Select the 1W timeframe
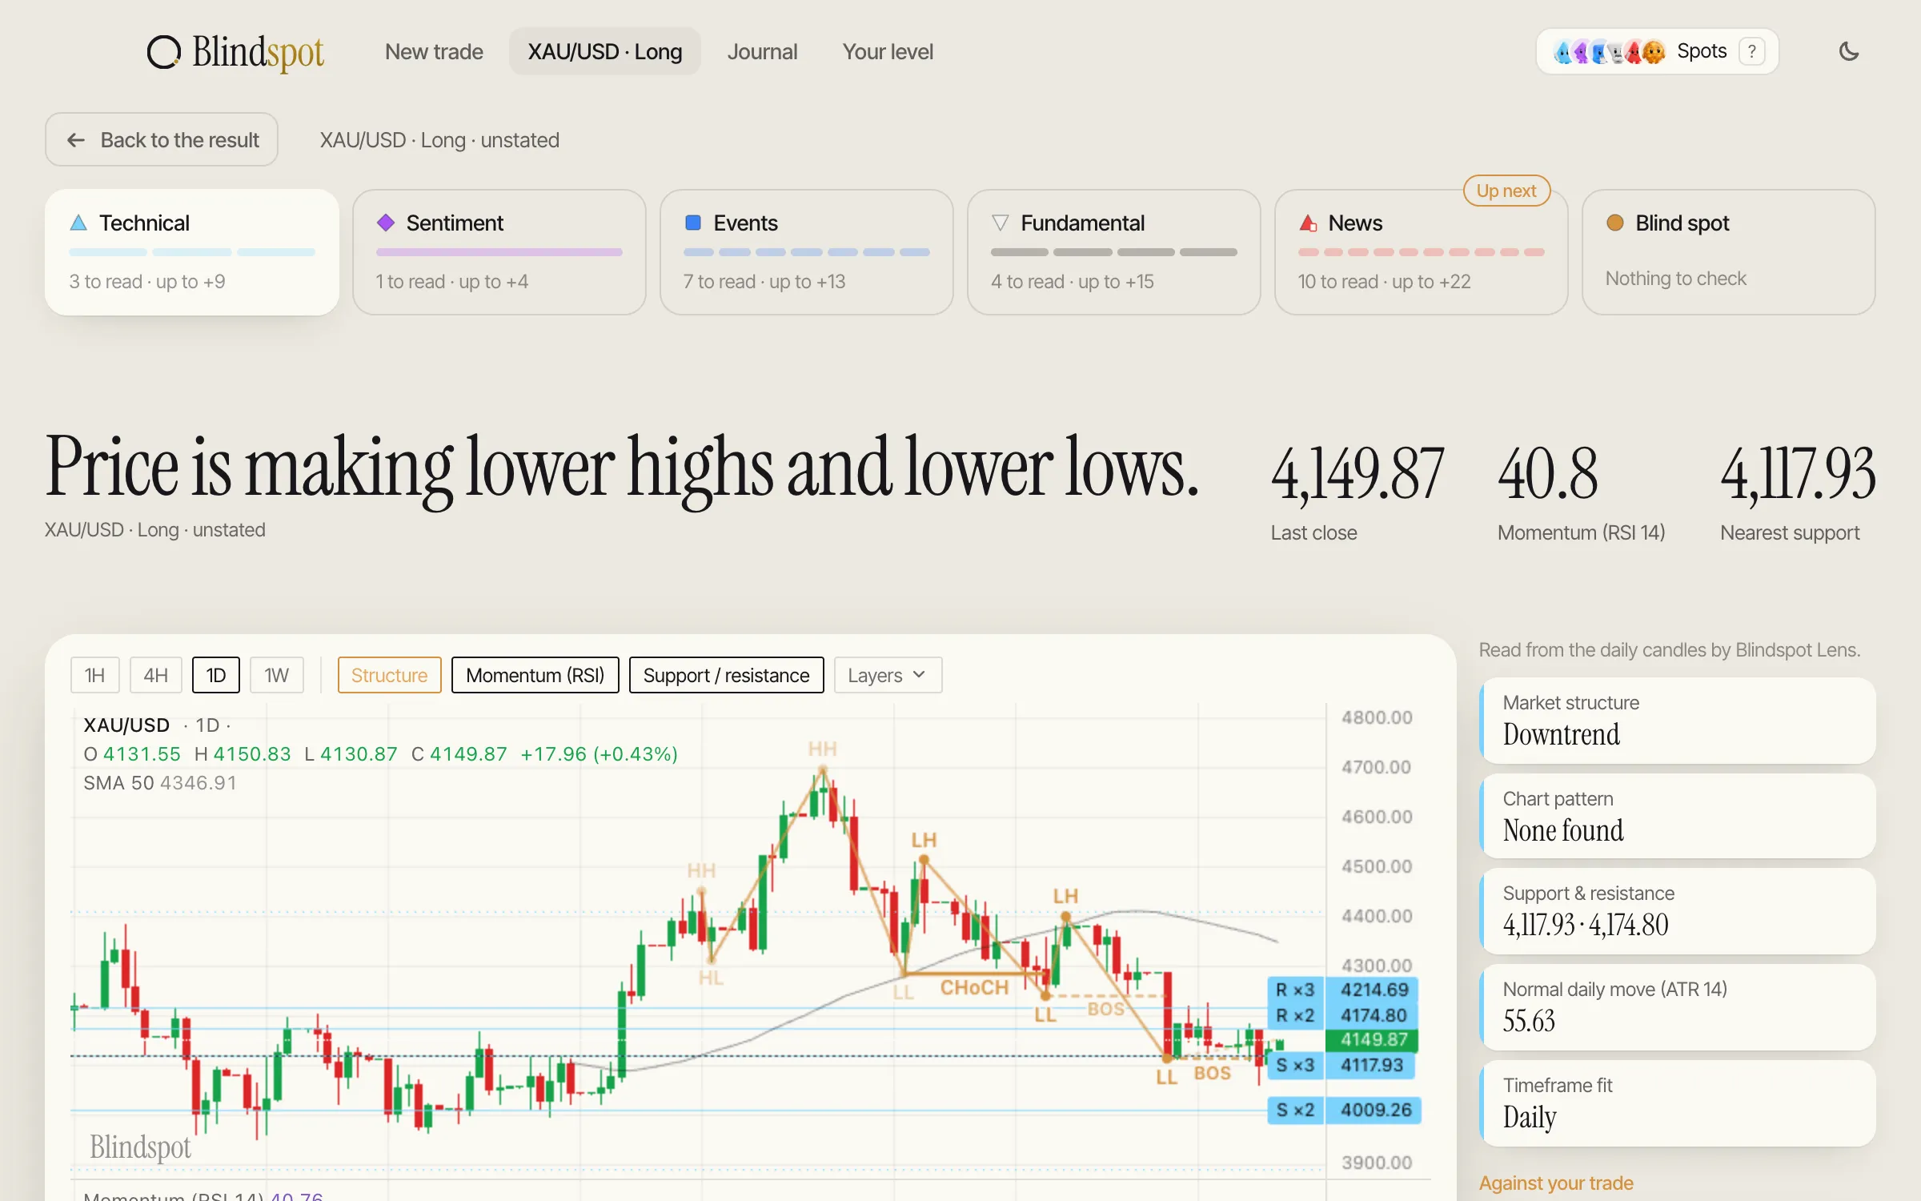This screenshot has width=1921, height=1201. (x=276, y=675)
